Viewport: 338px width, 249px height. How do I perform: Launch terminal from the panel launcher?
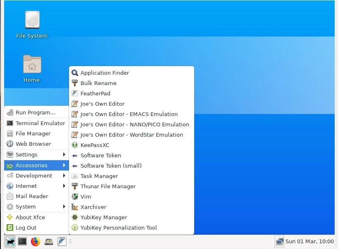(22, 242)
